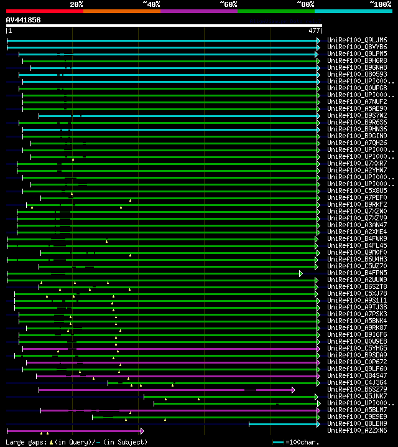Click the green alignment bar for C9E9E9
This screenshot has height=447, width=398.
click(x=205, y=417)
